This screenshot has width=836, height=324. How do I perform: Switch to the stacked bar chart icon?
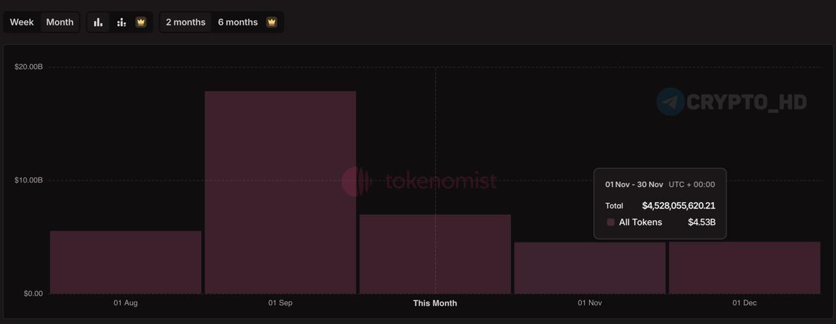click(121, 22)
